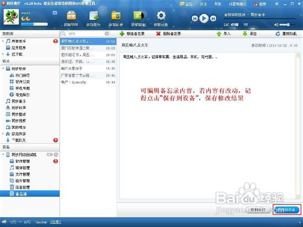Collapse the 同步软件 tree node arrow

(x=3, y=68)
